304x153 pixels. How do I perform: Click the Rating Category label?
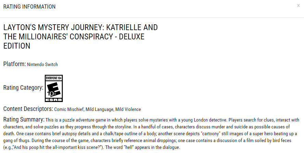click(23, 88)
